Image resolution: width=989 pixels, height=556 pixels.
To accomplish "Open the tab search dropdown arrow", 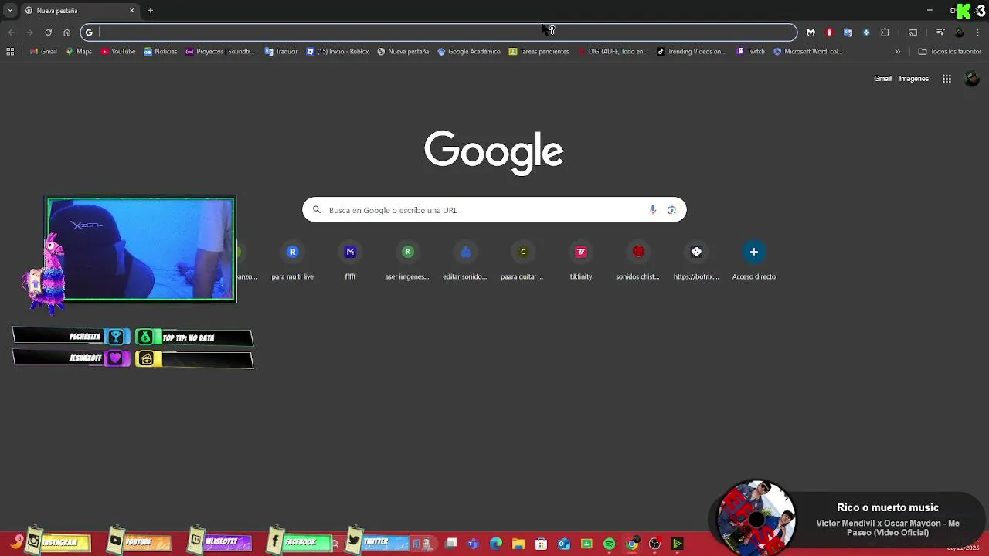I will [x=9, y=11].
